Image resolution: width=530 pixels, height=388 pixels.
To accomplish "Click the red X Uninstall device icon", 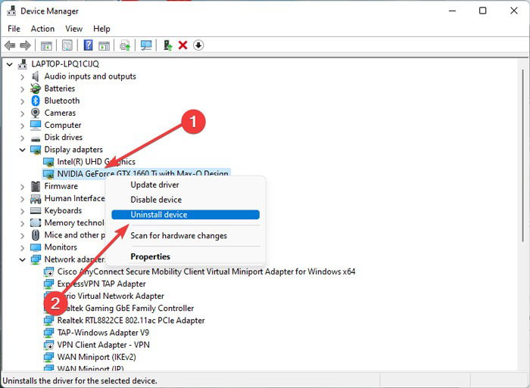I will click(x=183, y=45).
